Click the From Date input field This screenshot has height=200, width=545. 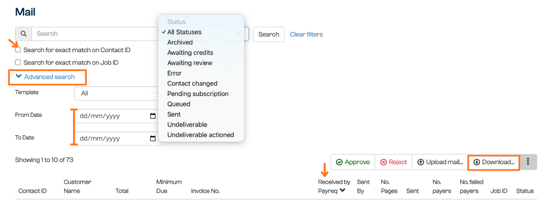click(x=118, y=116)
